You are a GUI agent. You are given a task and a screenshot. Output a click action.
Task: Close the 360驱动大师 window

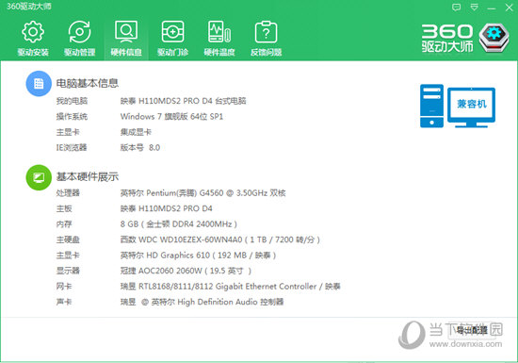pos(510,8)
